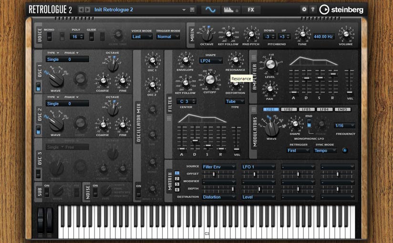
Task: Click the OSC 2 Wave selector knob
Action: pyautogui.click(x=56, y=124)
